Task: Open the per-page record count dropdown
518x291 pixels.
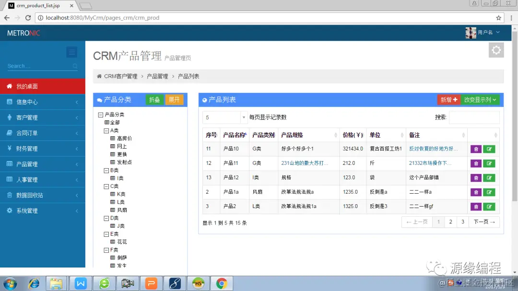Action: point(224,117)
